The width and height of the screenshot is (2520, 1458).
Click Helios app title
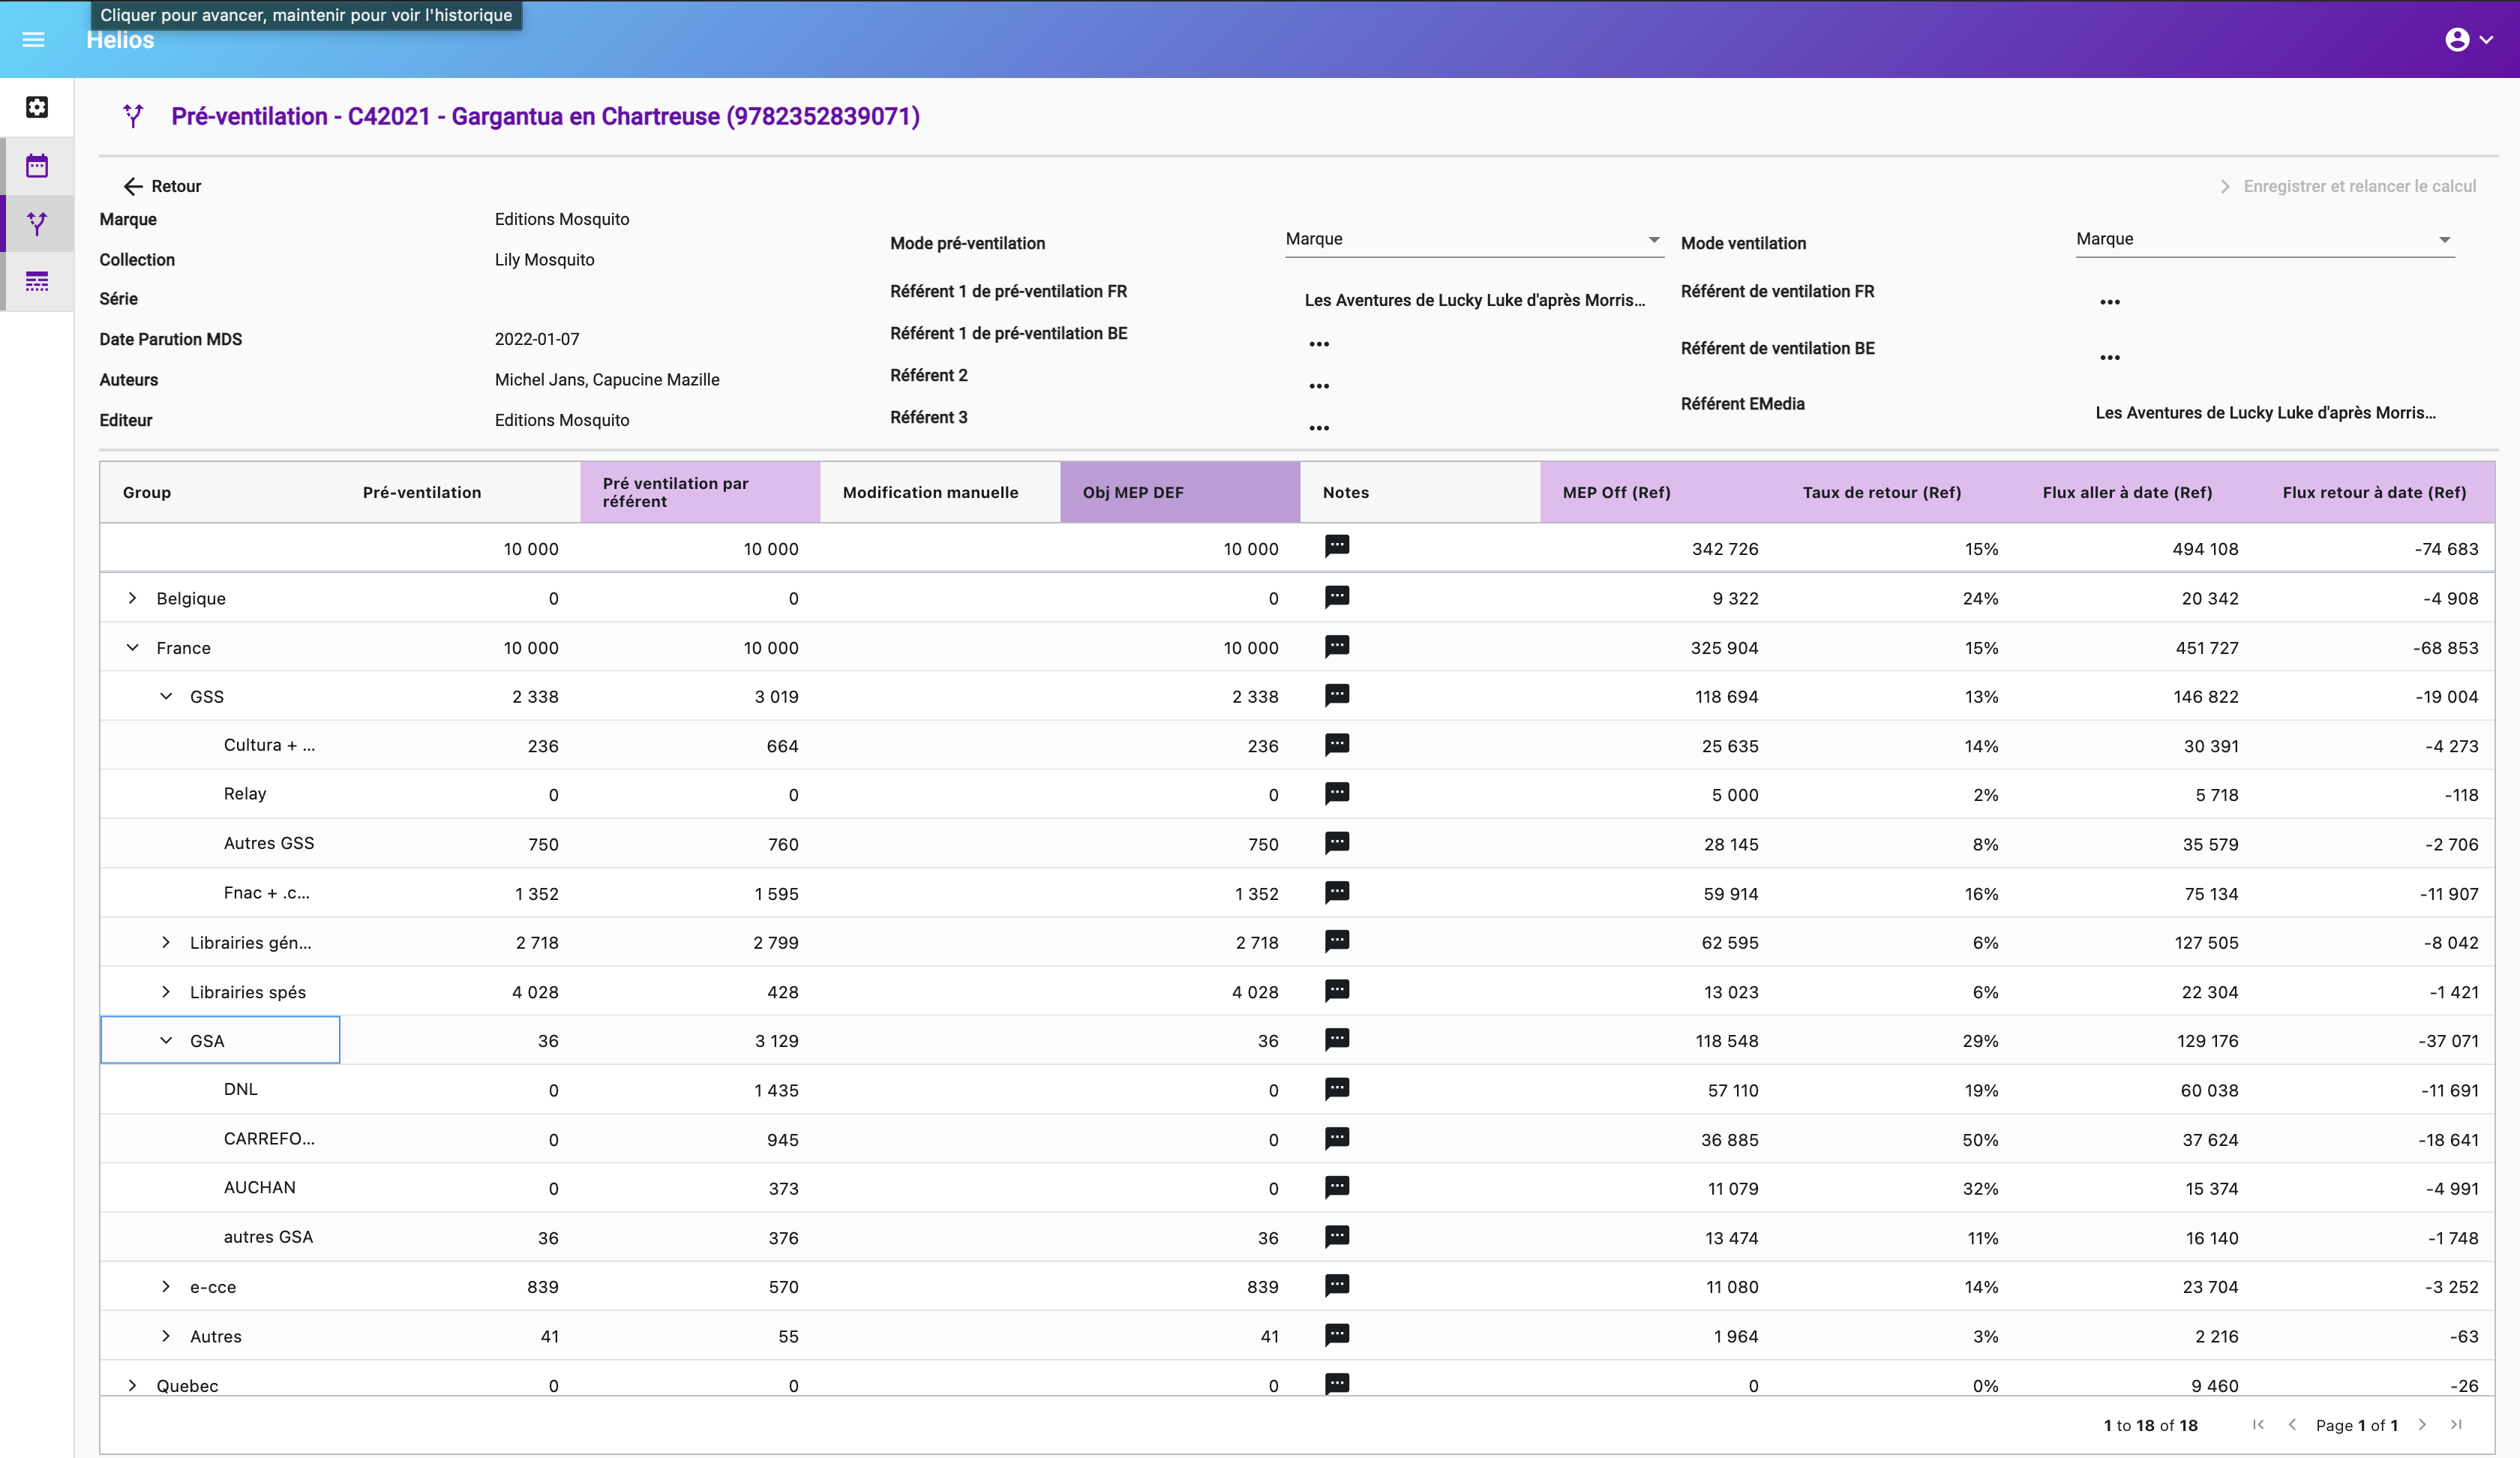click(x=120, y=41)
